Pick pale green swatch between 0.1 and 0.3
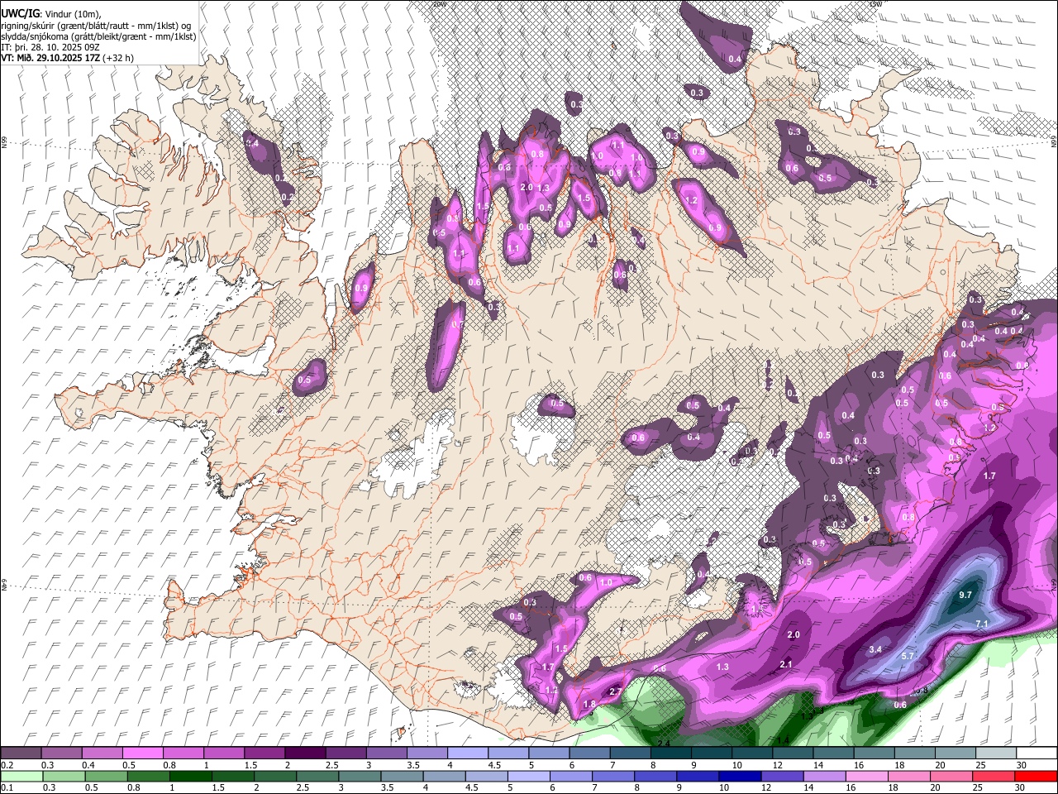Image resolution: width=1058 pixels, height=794 pixels. point(21,776)
